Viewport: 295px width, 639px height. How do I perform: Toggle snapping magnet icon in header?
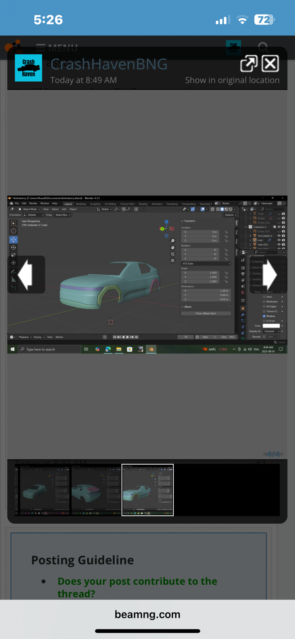(x=124, y=209)
